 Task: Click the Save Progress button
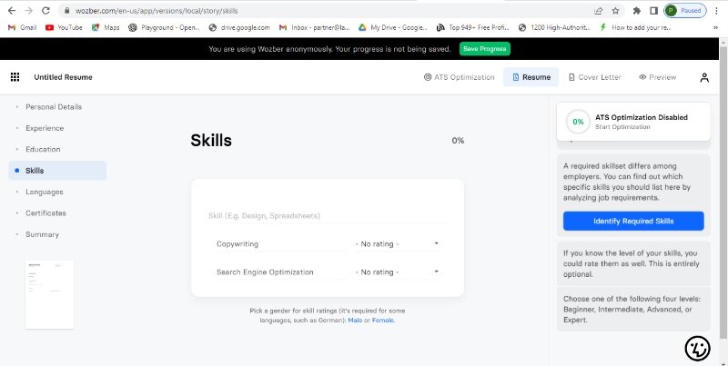coord(485,48)
